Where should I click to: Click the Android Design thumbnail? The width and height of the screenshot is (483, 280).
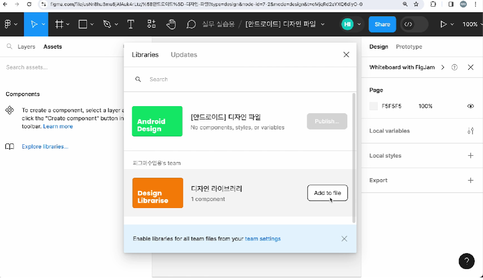pyautogui.click(x=157, y=121)
